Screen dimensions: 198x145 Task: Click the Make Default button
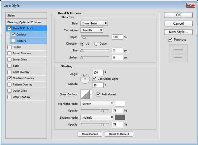[90, 134]
